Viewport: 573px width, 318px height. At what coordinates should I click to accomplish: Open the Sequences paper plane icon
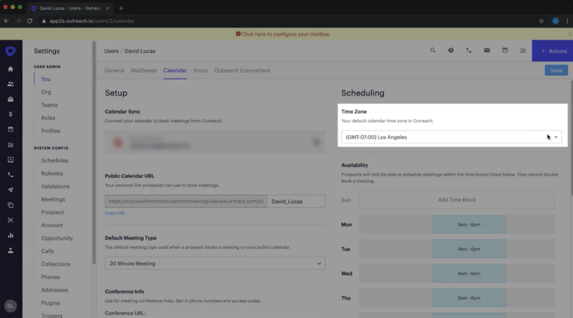tap(11, 190)
